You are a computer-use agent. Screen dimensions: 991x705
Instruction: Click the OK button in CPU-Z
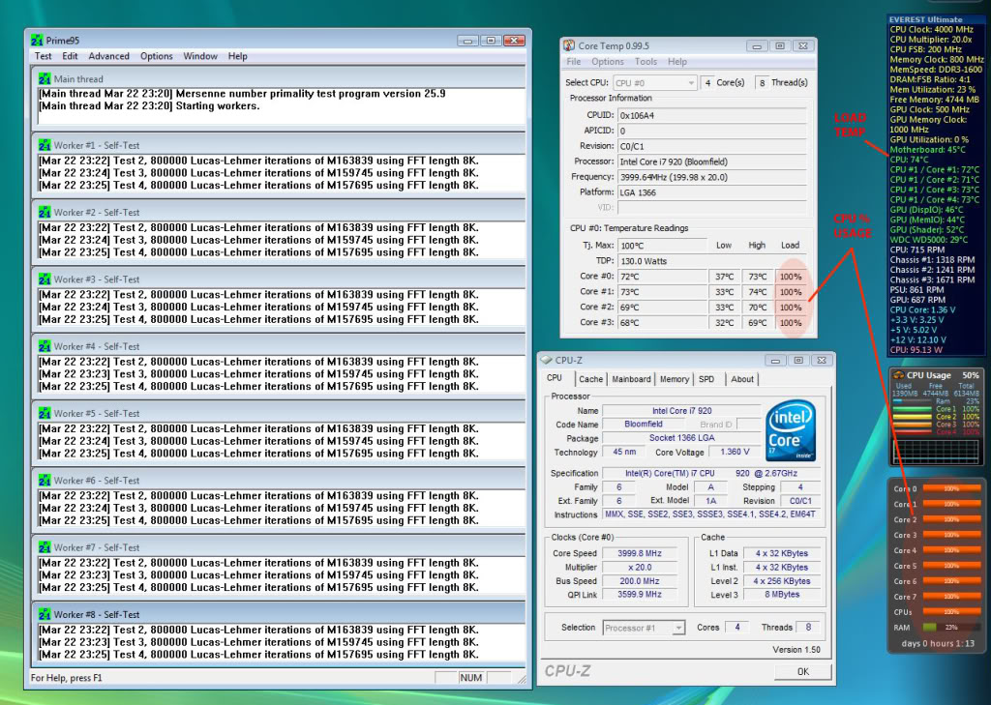[x=802, y=671]
